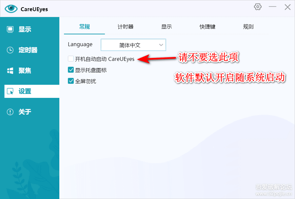Uncheck the 显示托盘图标 checkbox
This screenshot has width=295, height=199.
71,70
